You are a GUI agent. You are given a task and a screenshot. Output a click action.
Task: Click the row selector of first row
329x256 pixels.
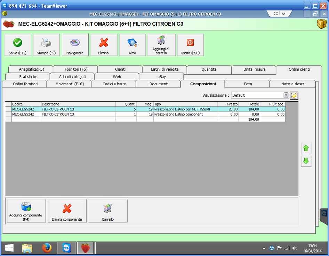click(8, 109)
